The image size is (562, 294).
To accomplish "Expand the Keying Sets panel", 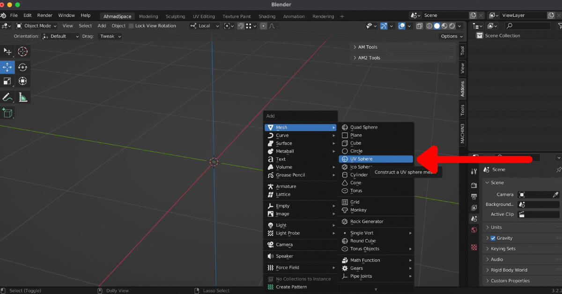I will (x=522, y=249).
